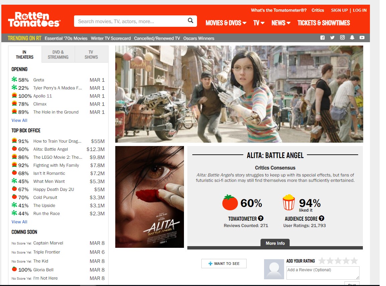Viewport: 386px width, 286px height.
Task: Open Cancelled/Renewed TV link
Action: 157,39
